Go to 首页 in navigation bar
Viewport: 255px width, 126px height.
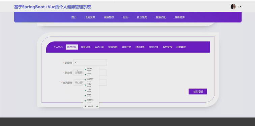[x=74, y=17]
